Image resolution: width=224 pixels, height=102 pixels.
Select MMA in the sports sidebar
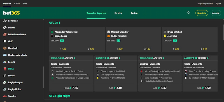coord(11,69)
